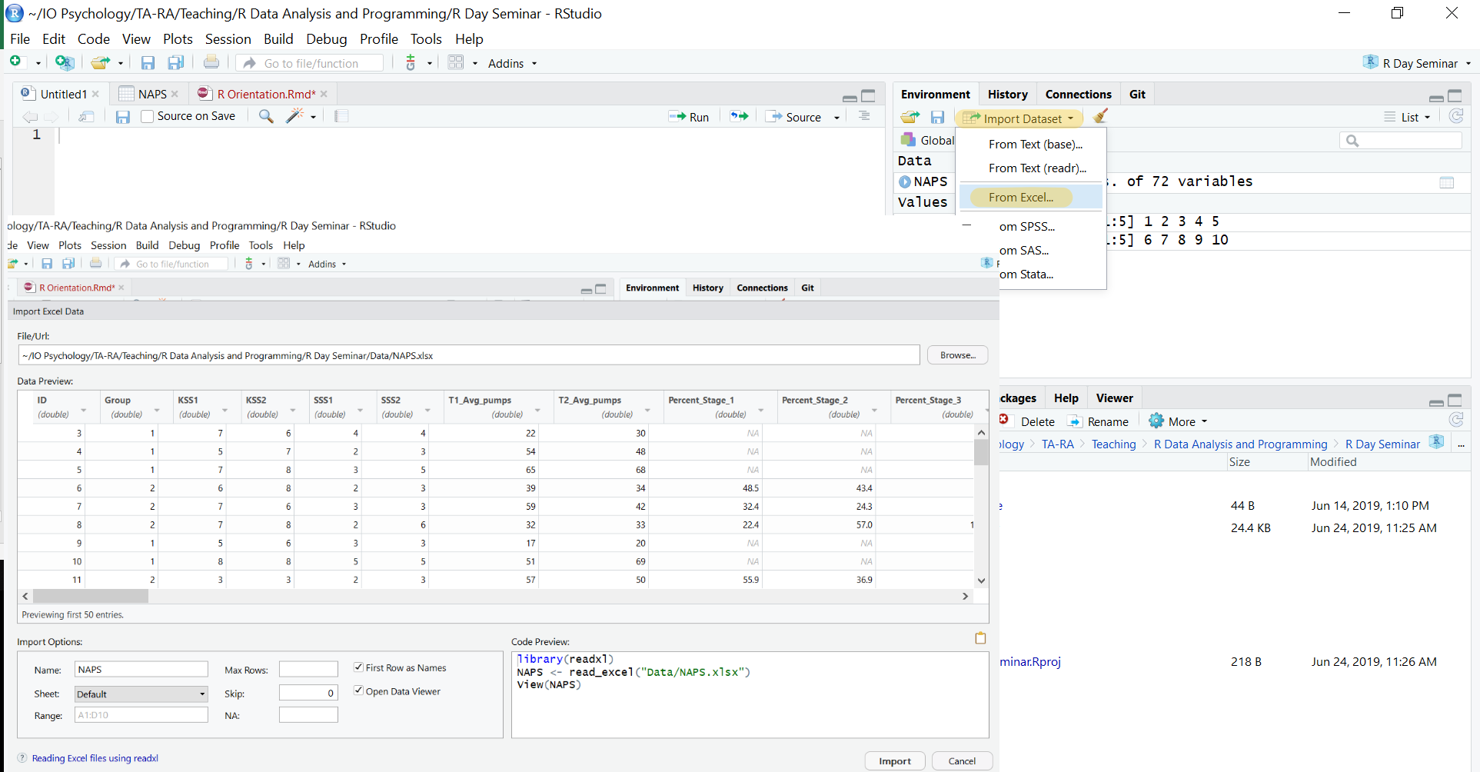
Task: Click the Load workspace folder icon in Environment
Action: 910,117
